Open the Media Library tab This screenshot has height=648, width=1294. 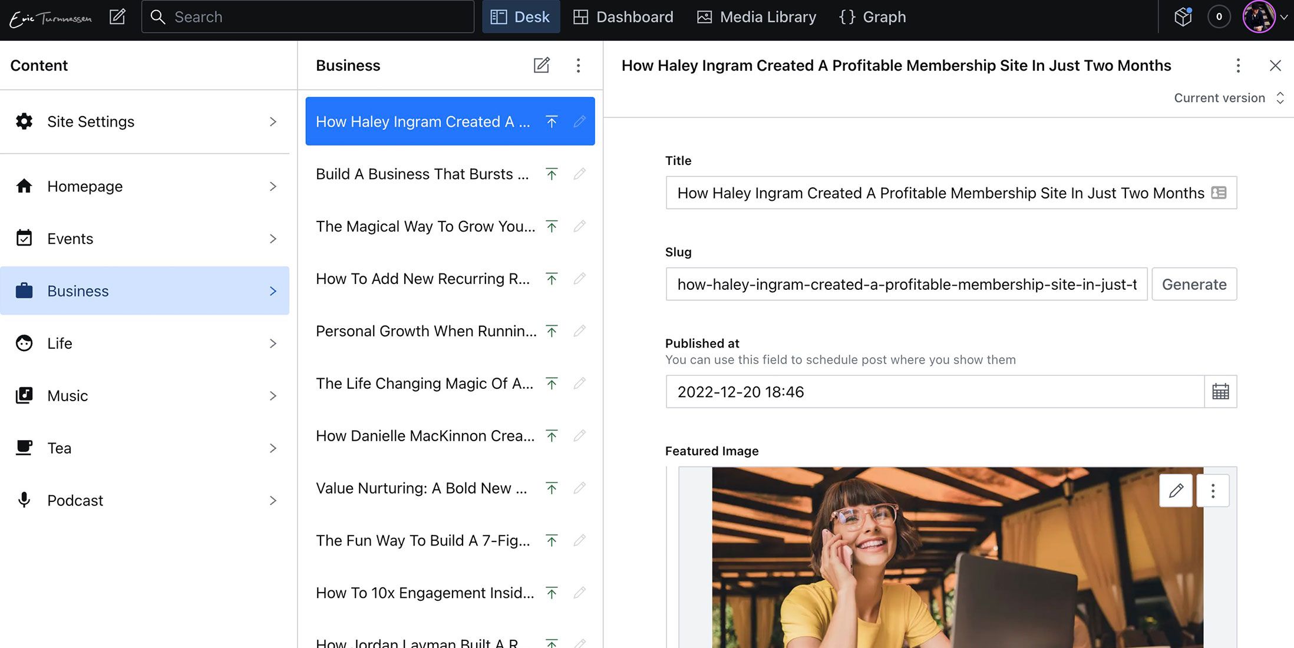pos(757,16)
